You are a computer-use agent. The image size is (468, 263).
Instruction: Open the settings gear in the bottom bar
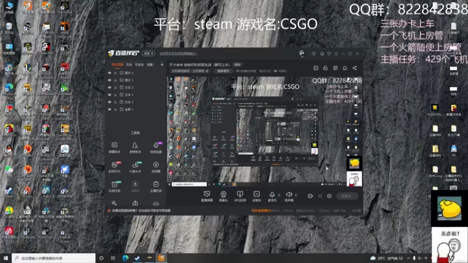(x=329, y=196)
